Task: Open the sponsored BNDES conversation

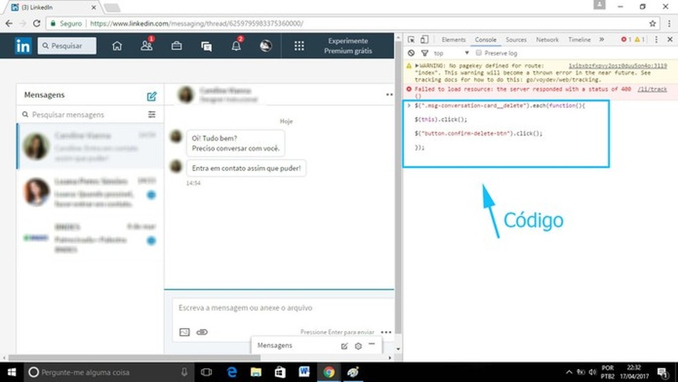Action: coord(90,237)
